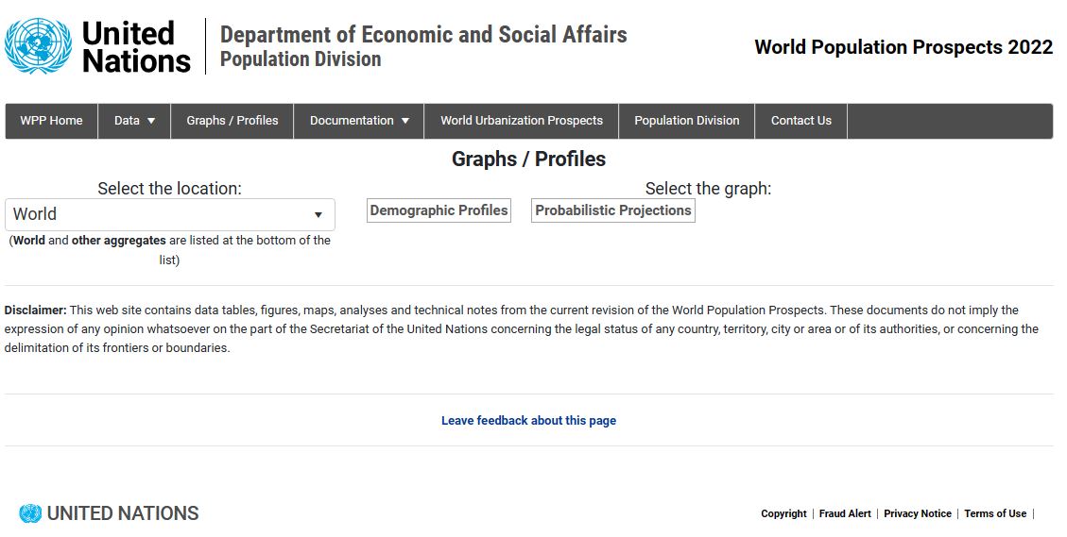
Task: Open Terms of Use link
Action: click(x=995, y=514)
